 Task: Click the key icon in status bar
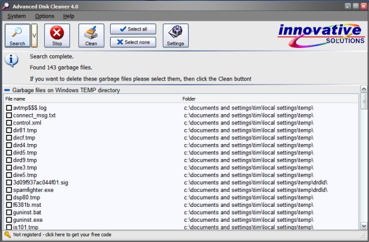pyautogui.click(x=7, y=235)
